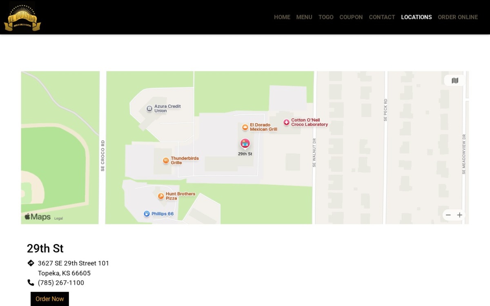Click the Cotton O'Neil Croco Laboratory label
Image resolution: width=490 pixels, height=306 pixels.
tap(310, 122)
